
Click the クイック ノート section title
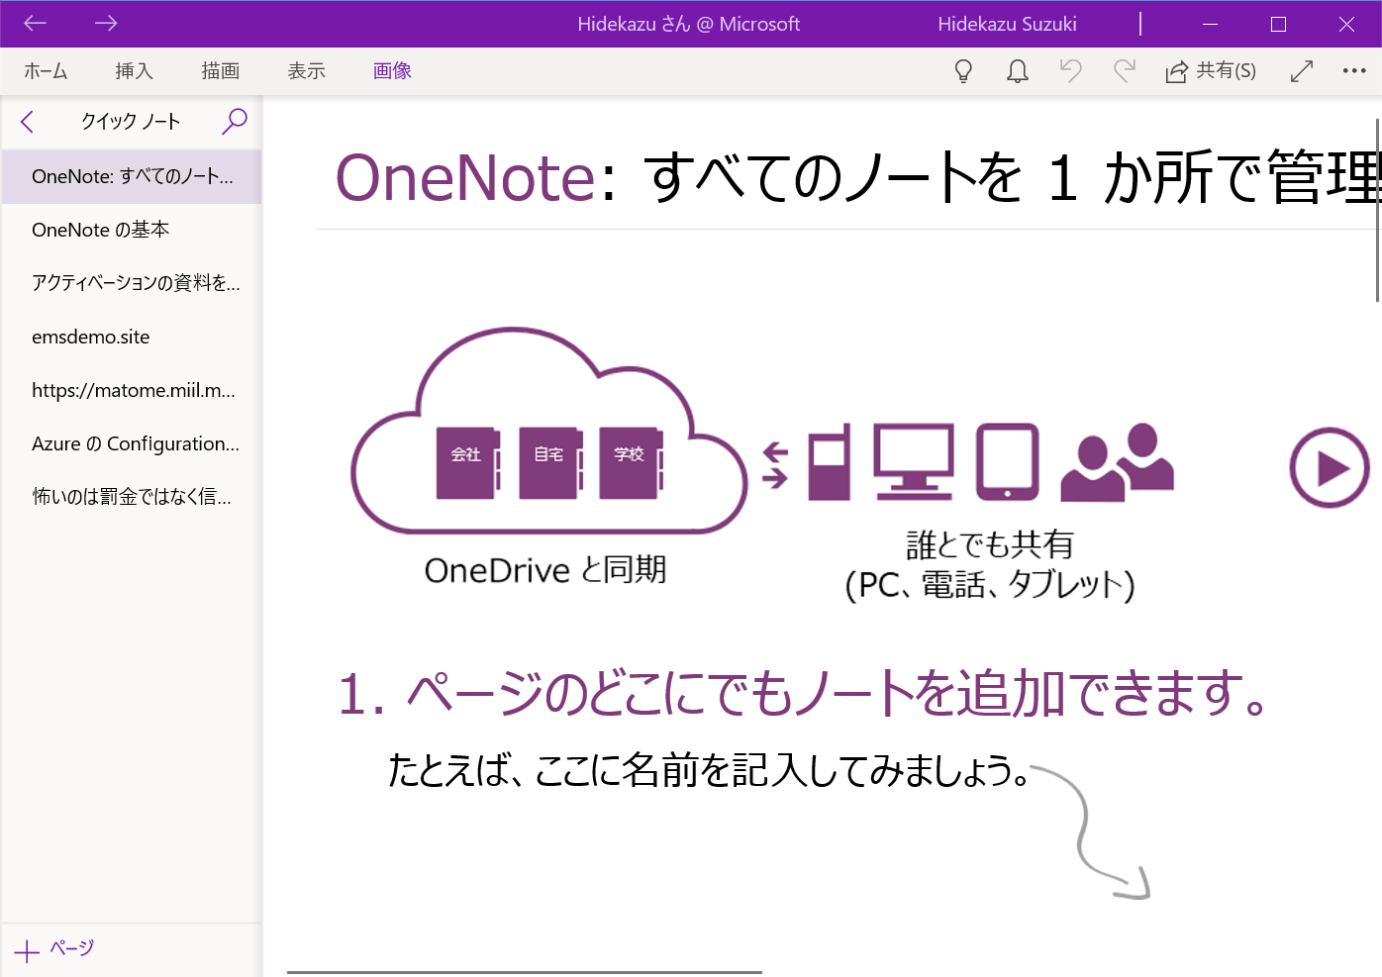pos(131,122)
